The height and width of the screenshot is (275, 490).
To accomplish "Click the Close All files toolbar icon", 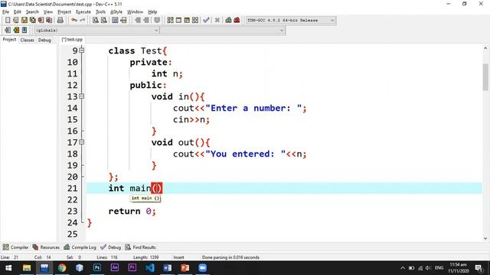I will pos(49,21).
